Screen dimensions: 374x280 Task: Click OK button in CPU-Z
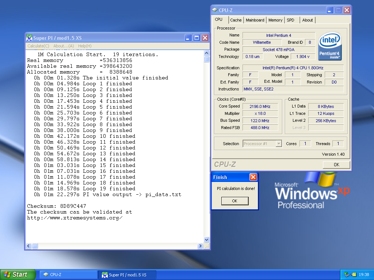[x=336, y=164]
